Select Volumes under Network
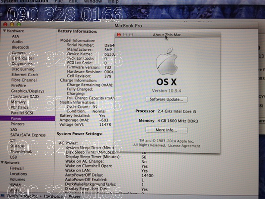 pos(17,179)
